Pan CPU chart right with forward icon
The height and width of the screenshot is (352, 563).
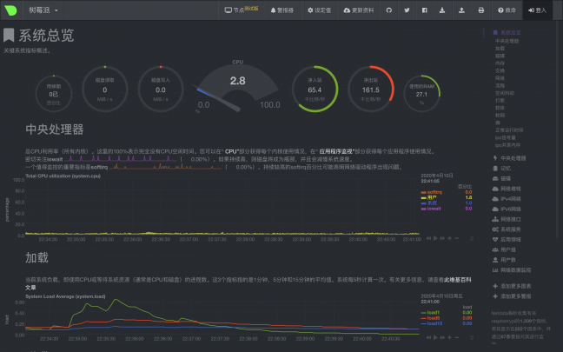point(442,238)
